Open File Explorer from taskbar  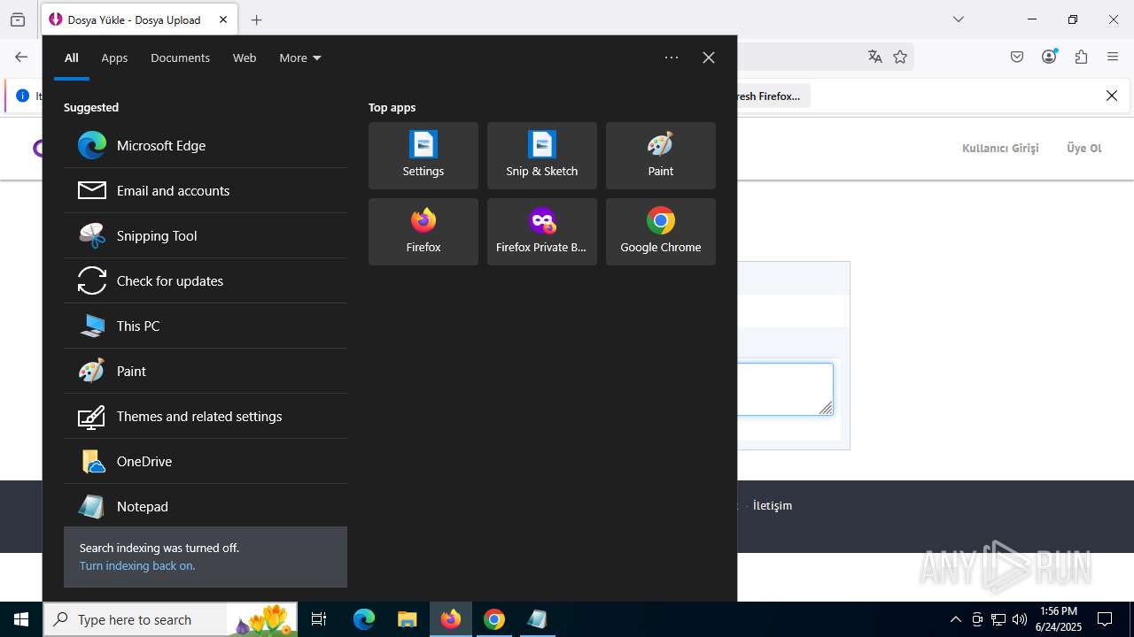[408, 619]
